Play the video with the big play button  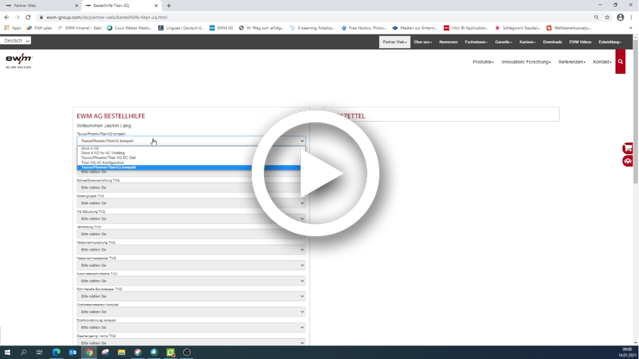tap(316, 173)
